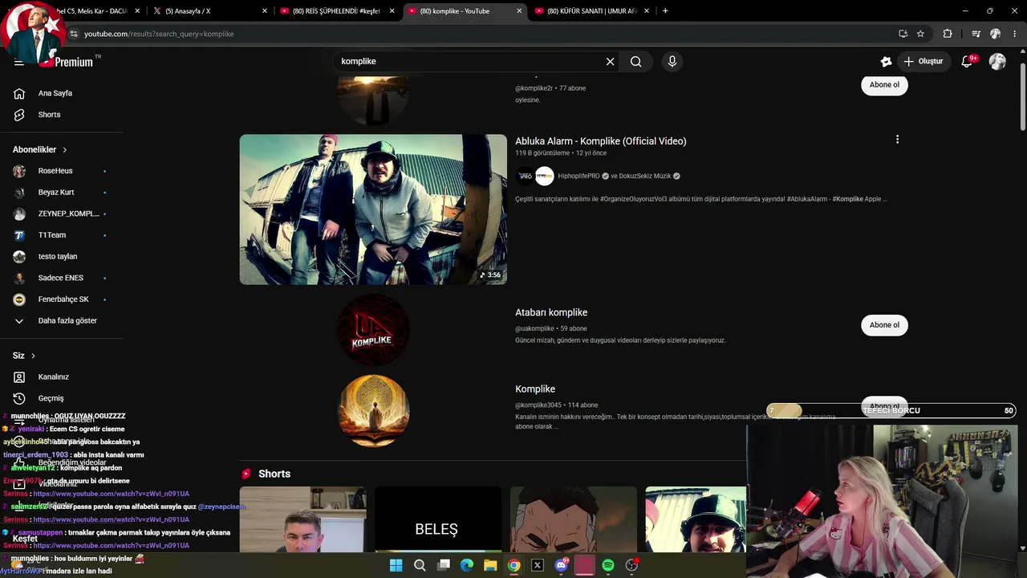Open the testo taylan subscription
Image resolution: width=1027 pixels, height=578 pixels.
[x=56, y=257]
